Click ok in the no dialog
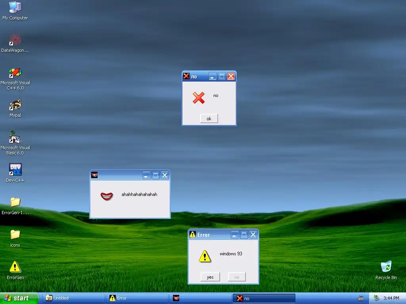This screenshot has height=304, width=406. tap(209, 119)
